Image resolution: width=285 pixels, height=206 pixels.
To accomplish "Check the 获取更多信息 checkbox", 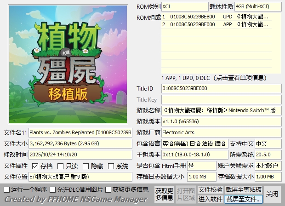I will (x=109, y=189).
